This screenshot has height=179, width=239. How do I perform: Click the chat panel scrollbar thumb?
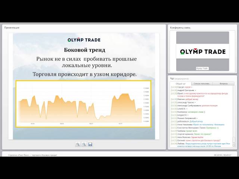(234, 140)
